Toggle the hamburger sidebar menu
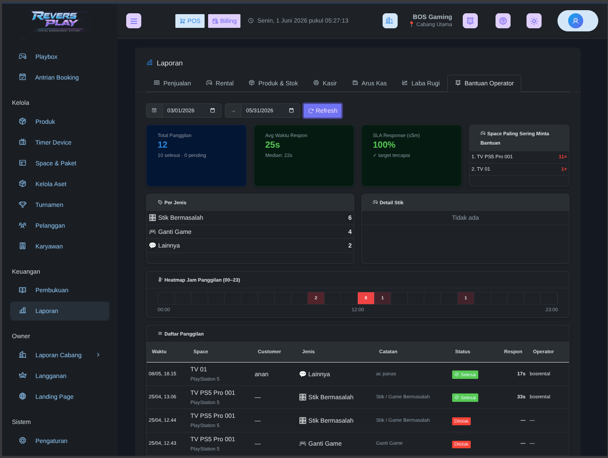Image resolution: width=608 pixels, height=458 pixels. point(134,21)
